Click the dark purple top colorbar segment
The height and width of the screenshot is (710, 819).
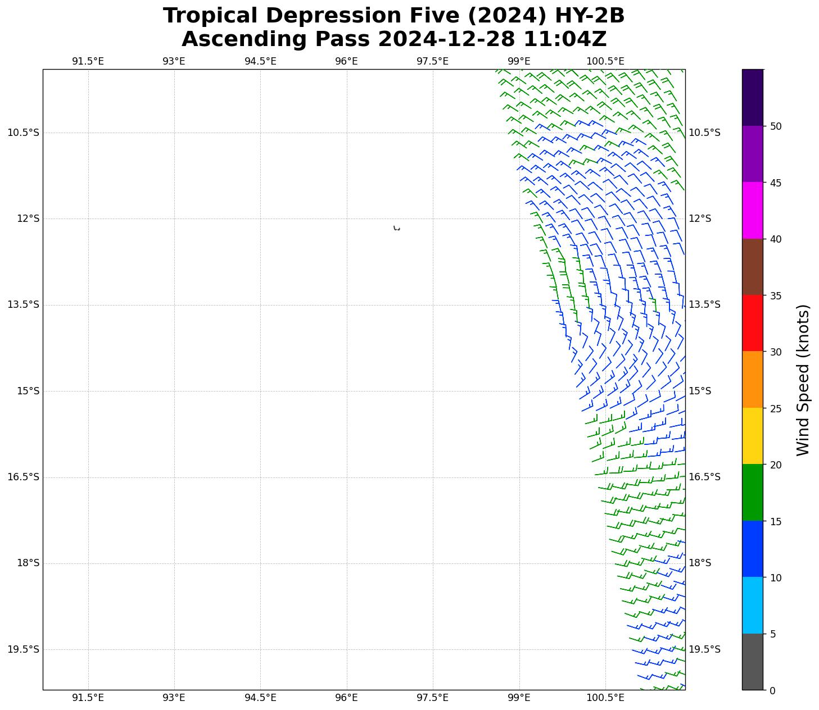pos(752,97)
